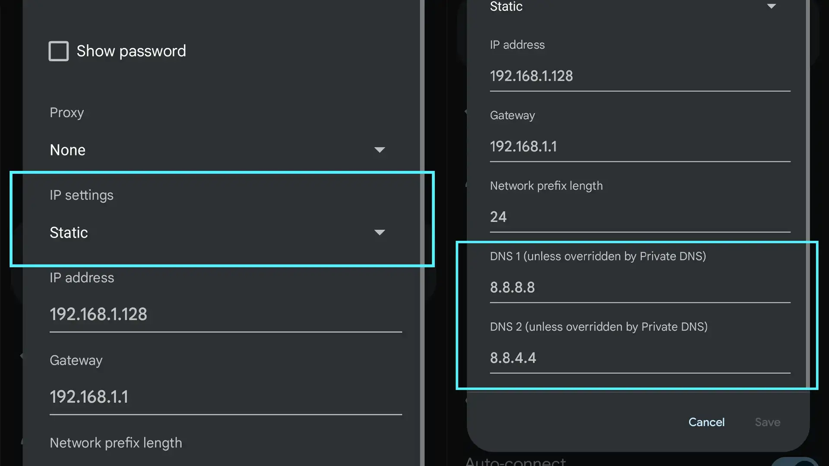Open the Proxy dropdown set to None
This screenshot has width=829, height=466.
click(x=216, y=150)
